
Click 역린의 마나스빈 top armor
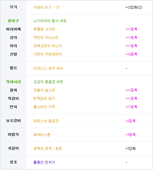click(46, 37)
